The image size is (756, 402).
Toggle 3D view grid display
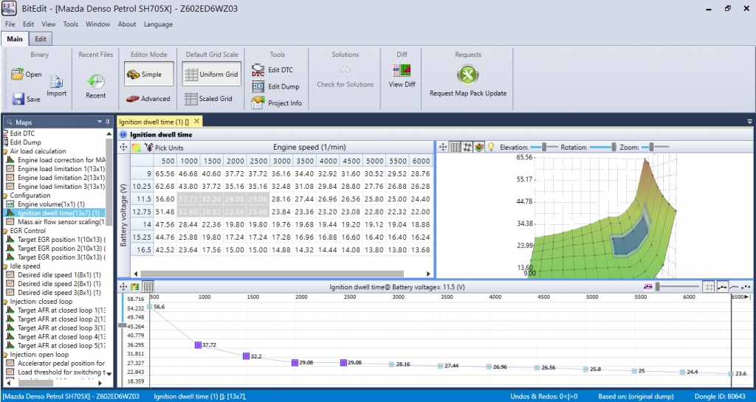coord(455,148)
